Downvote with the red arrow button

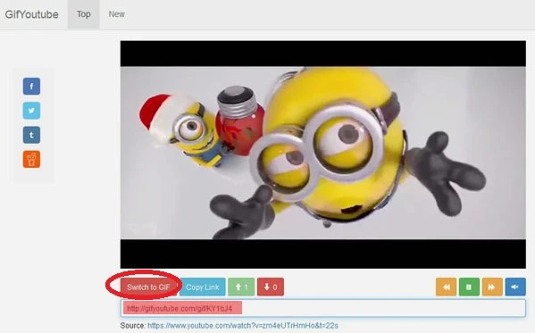tap(271, 287)
